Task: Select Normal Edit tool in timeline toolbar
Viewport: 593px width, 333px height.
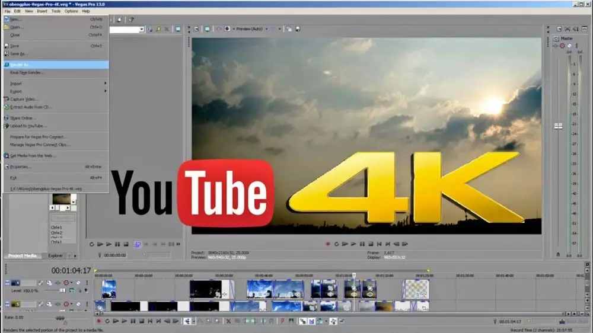Action: 187,321
